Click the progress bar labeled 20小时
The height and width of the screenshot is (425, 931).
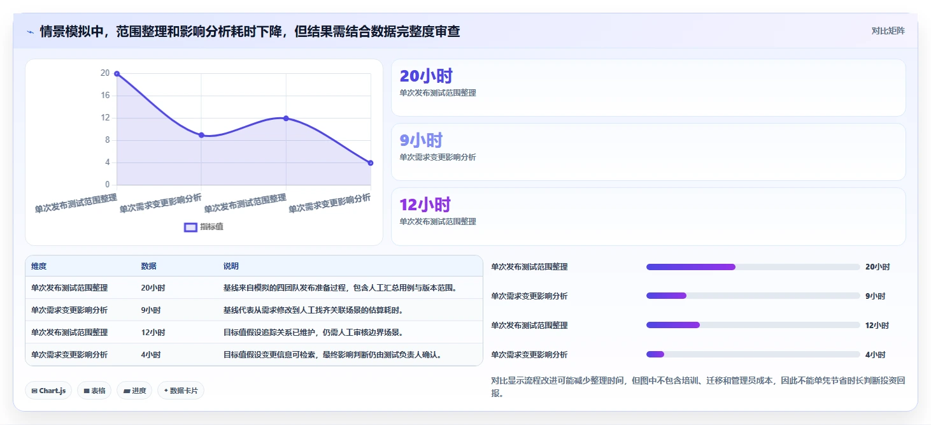point(753,267)
